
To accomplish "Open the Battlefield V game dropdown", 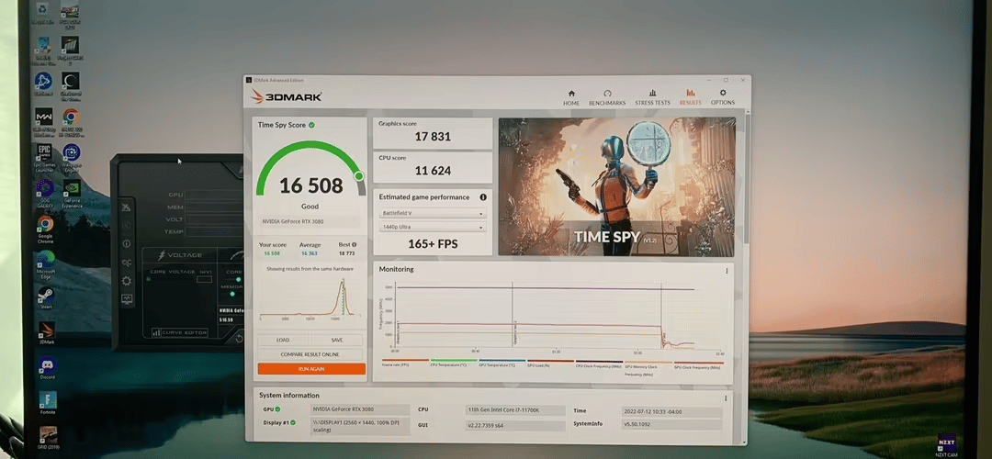I will coord(433,213).
